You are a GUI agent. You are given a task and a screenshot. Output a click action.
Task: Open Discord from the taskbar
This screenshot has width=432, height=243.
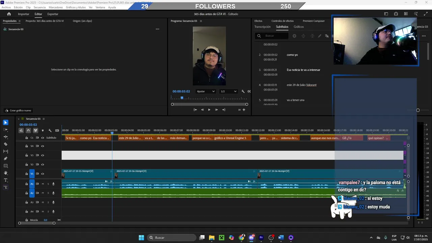[251, 238]
